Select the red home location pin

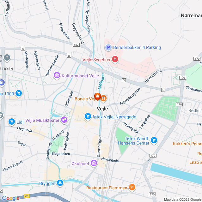pos(97,97)
